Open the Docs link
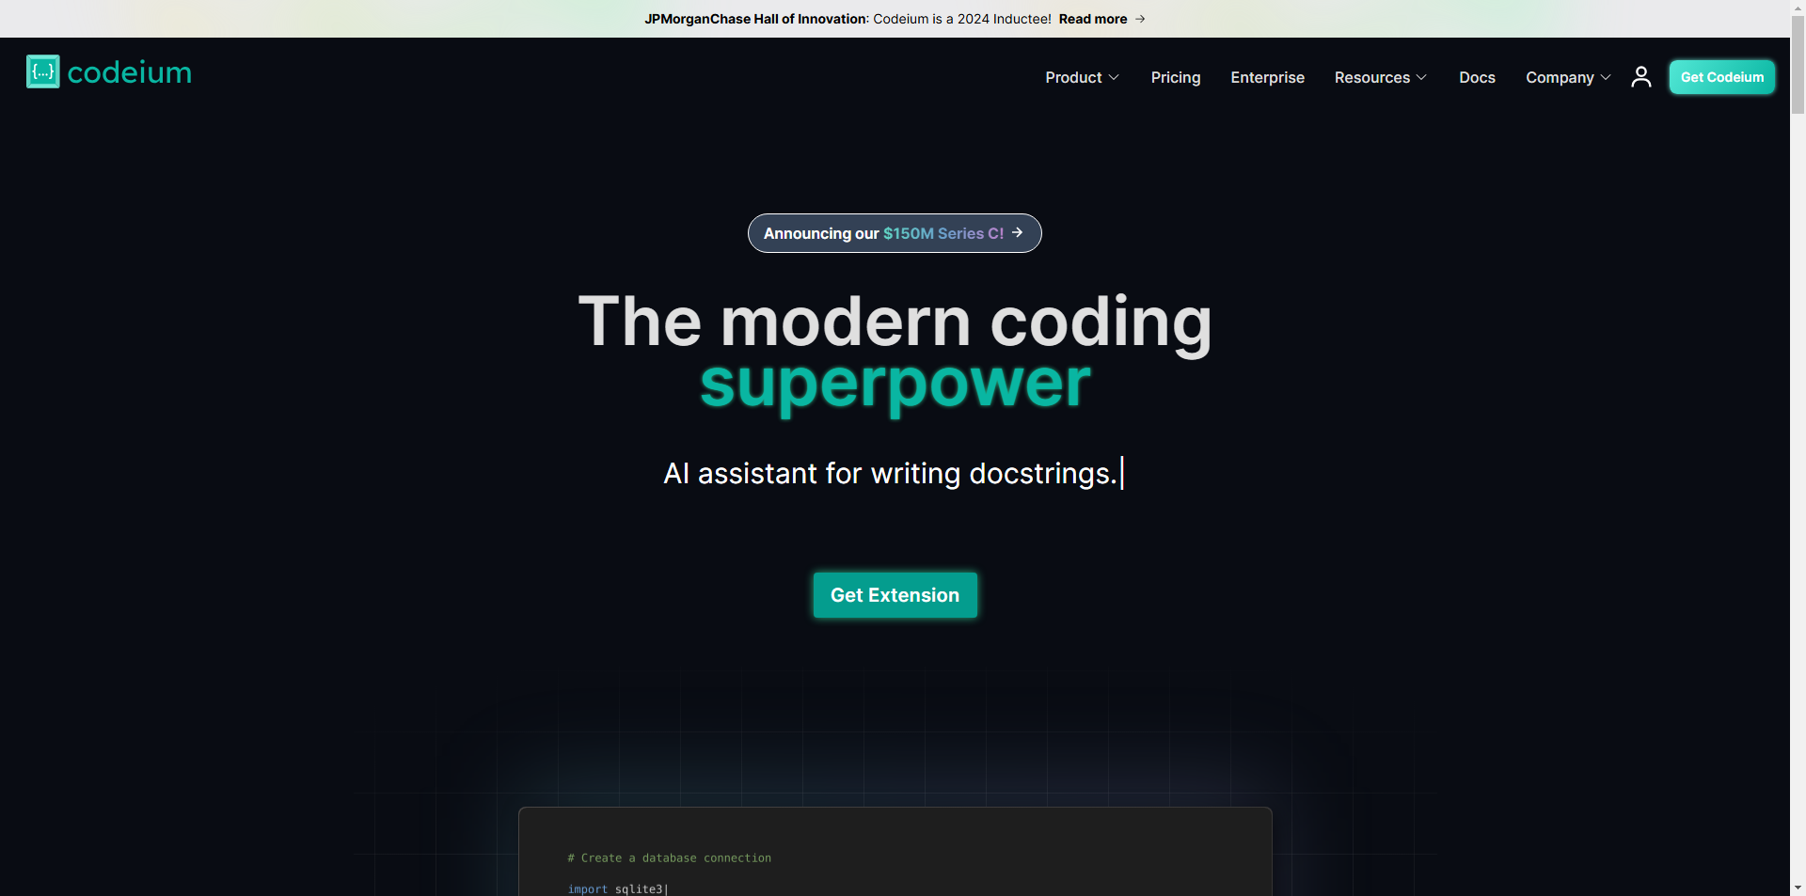The image size is (1806, 896). tap(1477, 77)
